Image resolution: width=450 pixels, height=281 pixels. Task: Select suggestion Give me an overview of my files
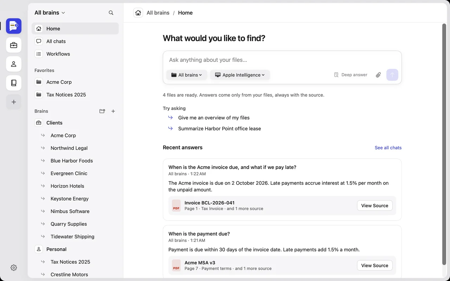(x=214, y=118)
